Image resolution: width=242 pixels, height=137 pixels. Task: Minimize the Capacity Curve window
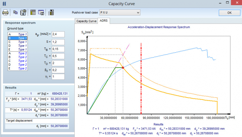(220, 3)
